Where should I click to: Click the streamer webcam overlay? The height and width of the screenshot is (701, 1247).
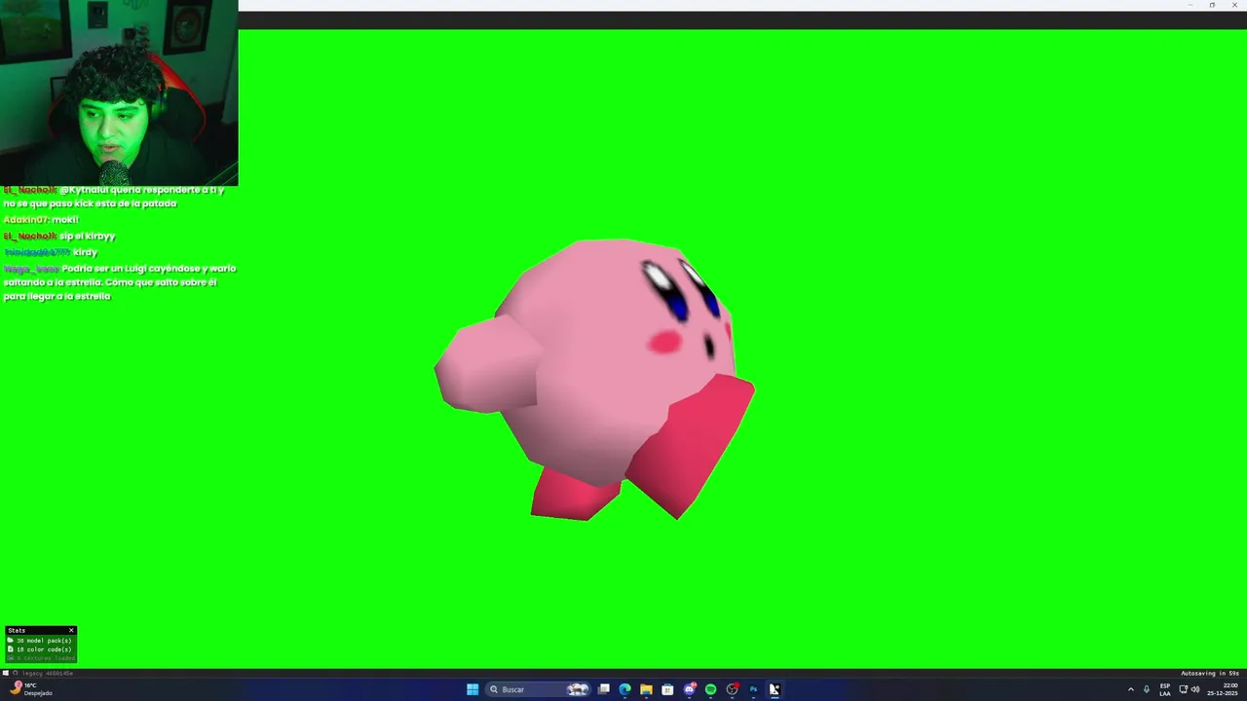[x=119, y=92]
